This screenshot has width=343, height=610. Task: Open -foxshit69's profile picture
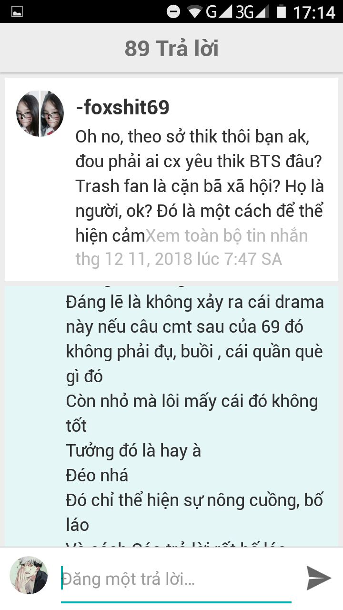point(40,114)
